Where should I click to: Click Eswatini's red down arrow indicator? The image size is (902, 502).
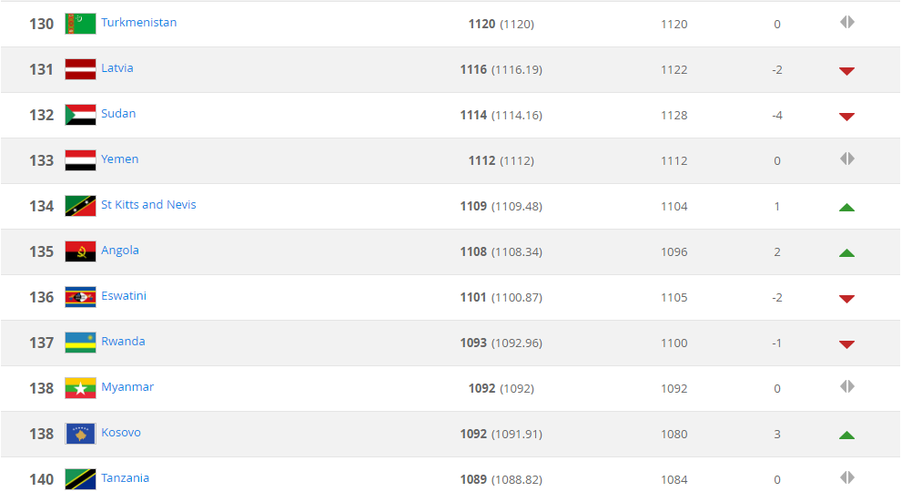(x=846, y=299)
